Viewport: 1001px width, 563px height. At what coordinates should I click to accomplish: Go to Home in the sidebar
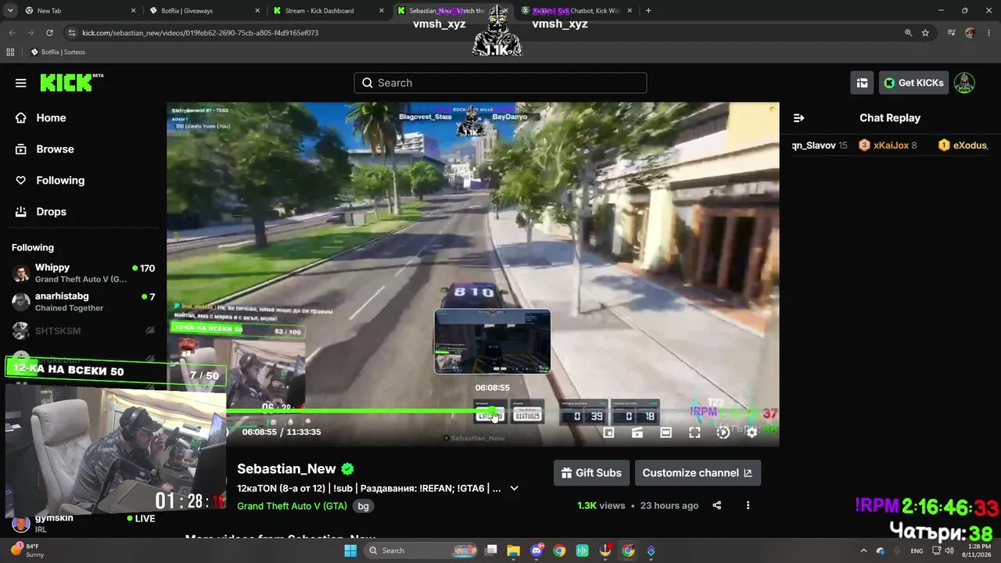[x=51, y=118]
